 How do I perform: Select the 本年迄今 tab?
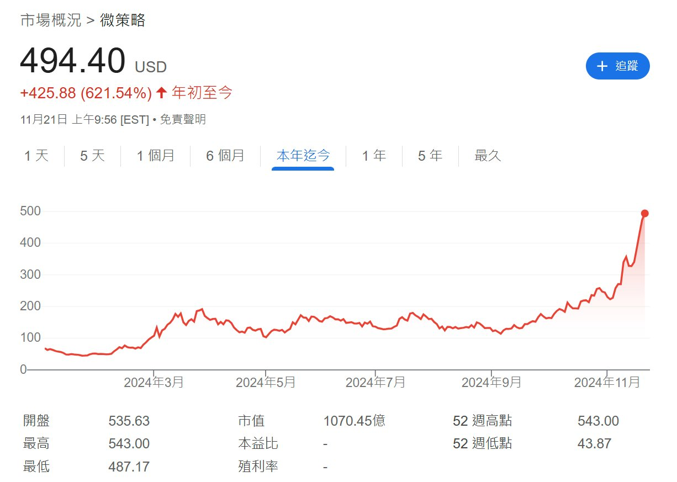303,156
